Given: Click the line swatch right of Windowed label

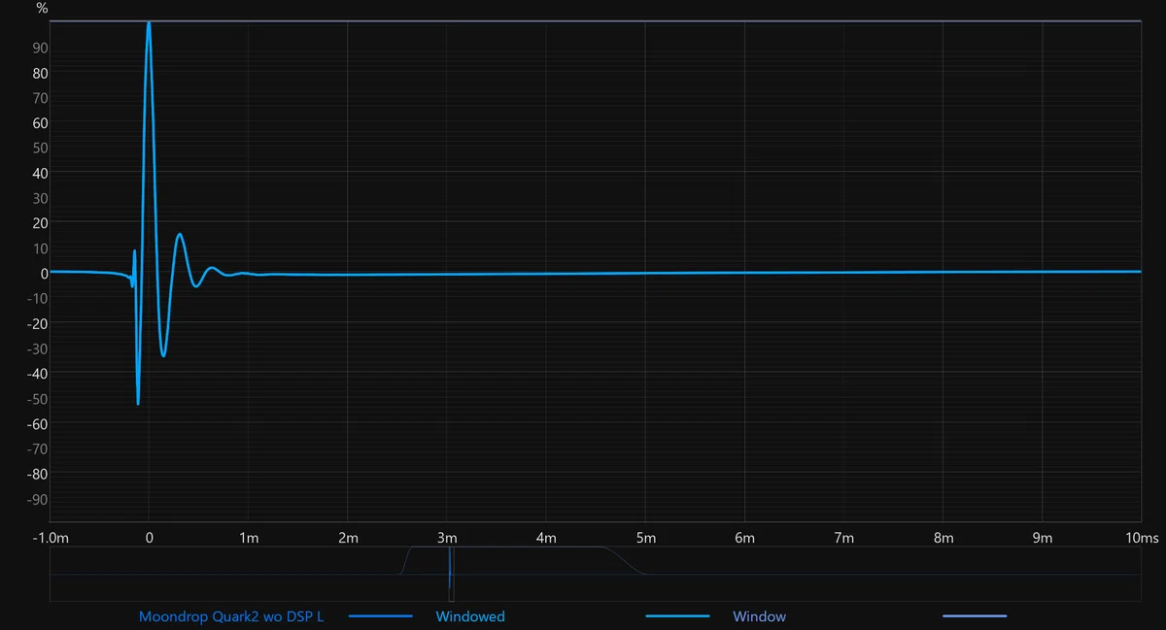Looking at the screenshot, I should [x=678, y=616].
